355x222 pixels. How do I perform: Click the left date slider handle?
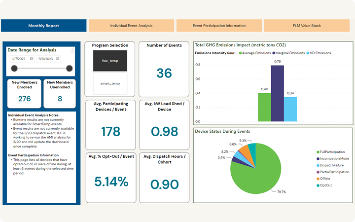pyautogui.click(x=14, y=69)
